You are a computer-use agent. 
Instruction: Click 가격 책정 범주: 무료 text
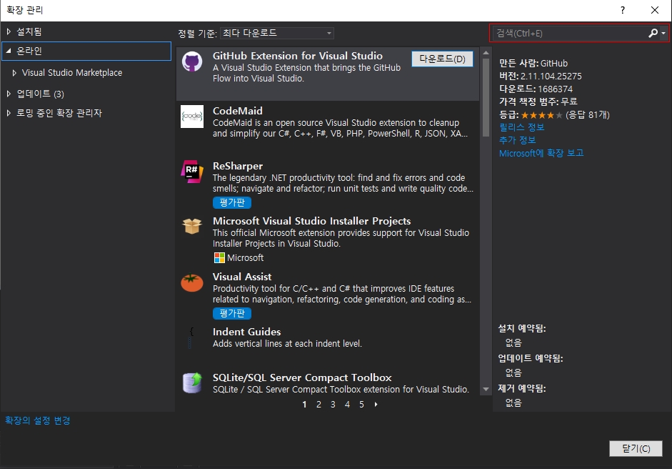538,102
